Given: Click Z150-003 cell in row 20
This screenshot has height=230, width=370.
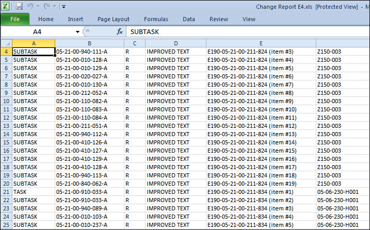Looking at the screenshot, I should (343, 184).
